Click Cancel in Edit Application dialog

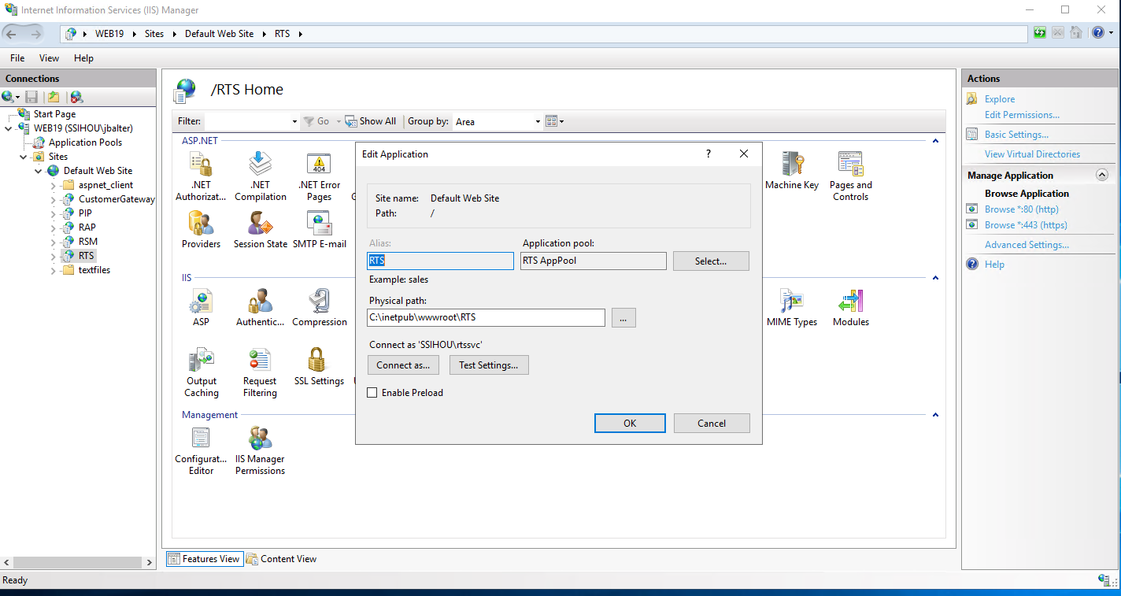click(x=712, y=423)
